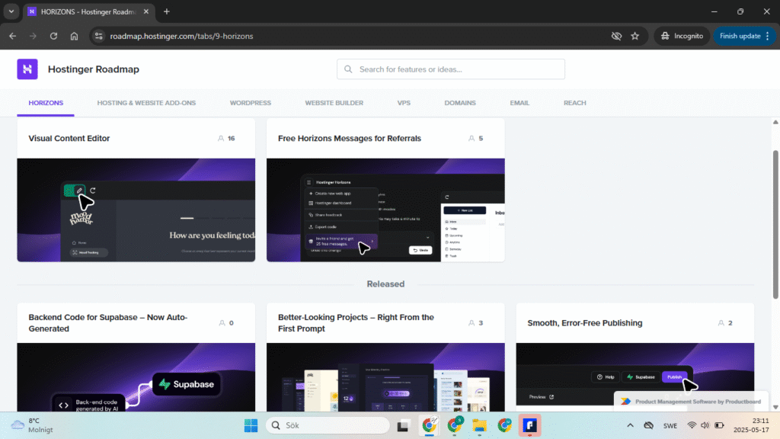Click the third-party cookies blocked eye icon

(616, 36)
